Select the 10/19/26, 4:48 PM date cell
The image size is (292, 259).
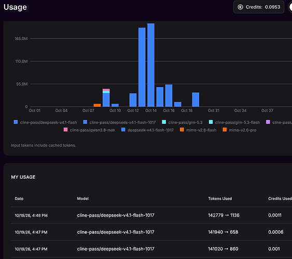pos(31,215)
